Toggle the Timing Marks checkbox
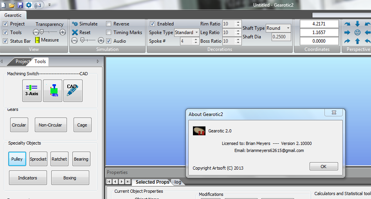This screenshot has width=371, height=199. tap(109, 33)
